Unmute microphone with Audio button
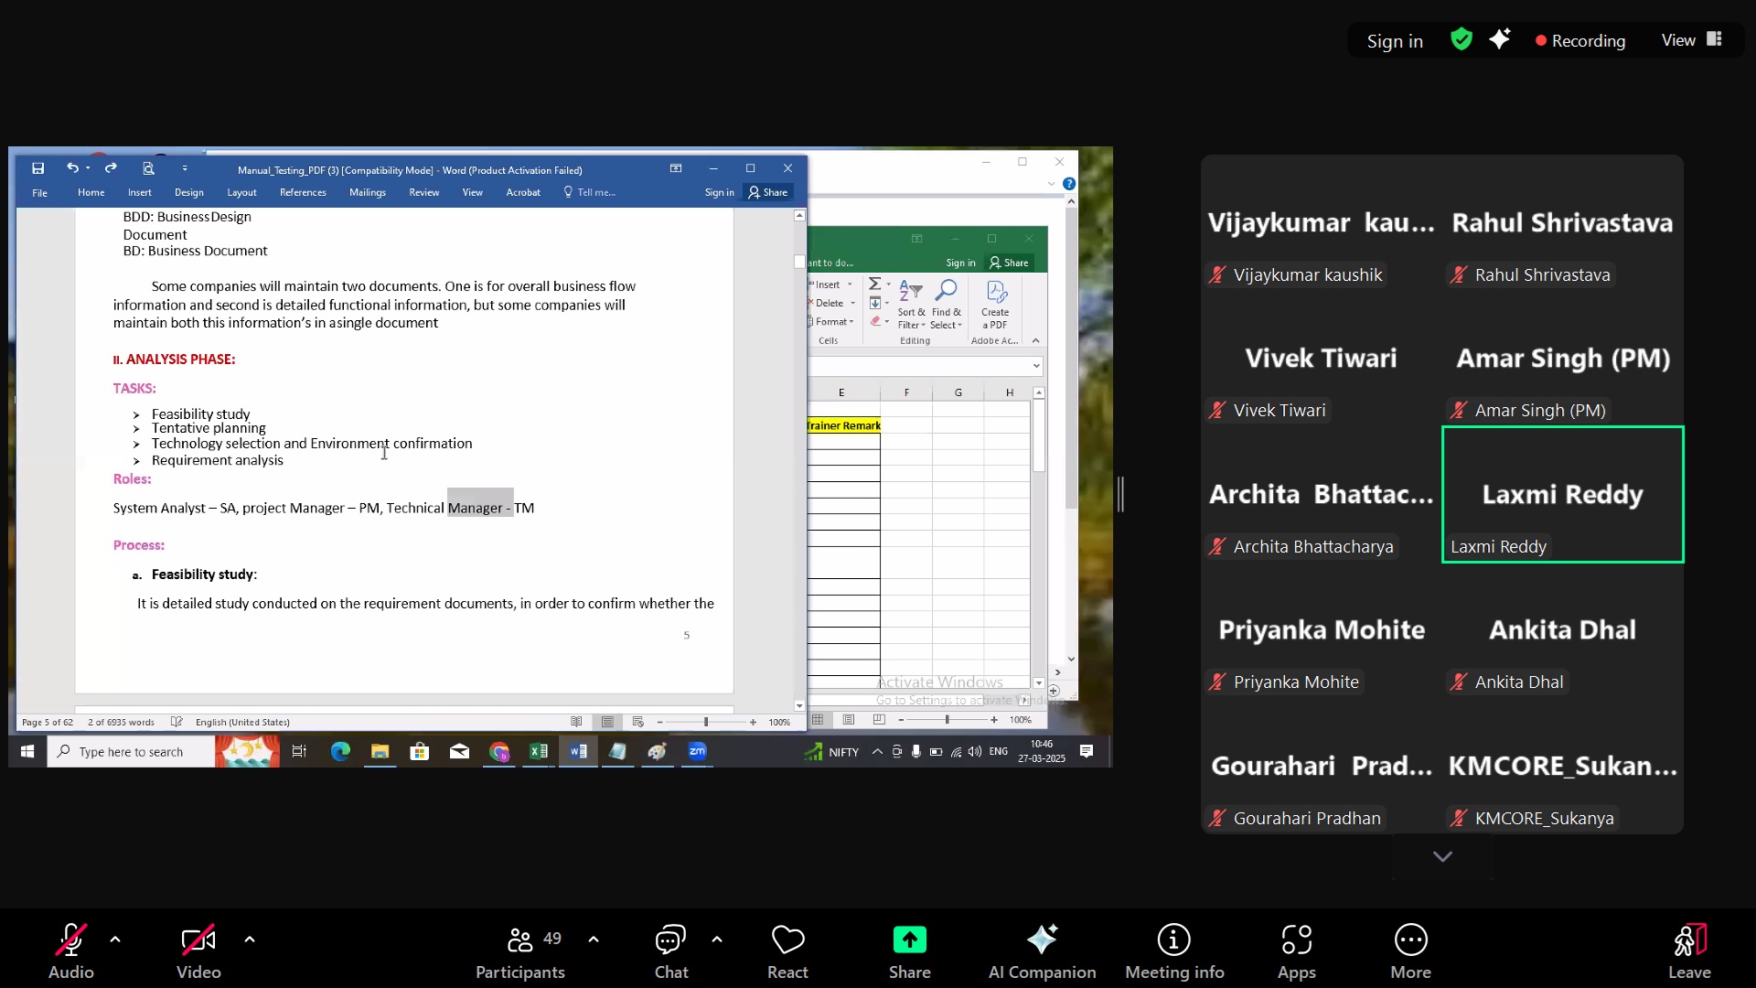Viewport: 1756px width, 988px height. pyautogui.click(x=70, y=951)
